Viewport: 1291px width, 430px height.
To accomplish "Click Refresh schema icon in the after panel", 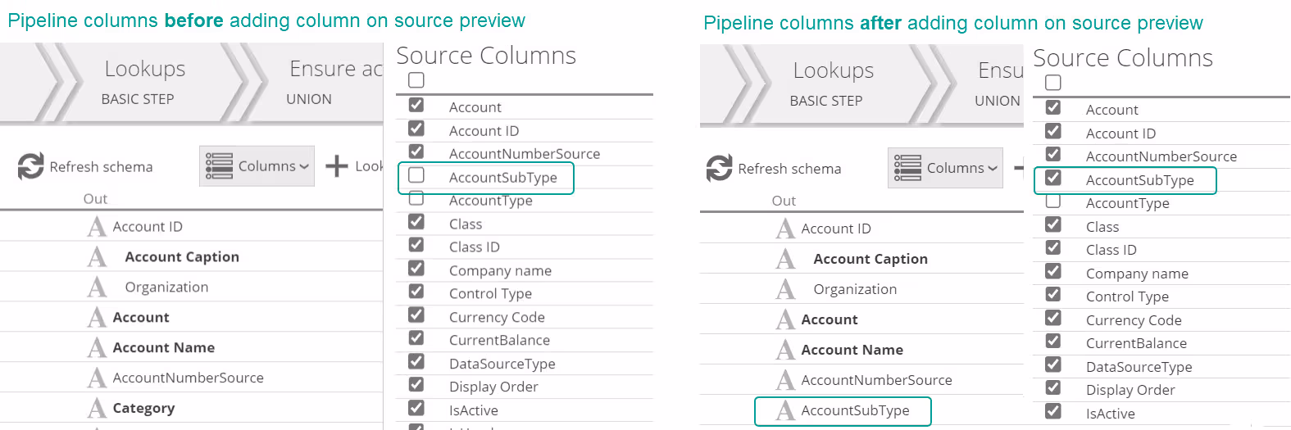I will point(719,168).
